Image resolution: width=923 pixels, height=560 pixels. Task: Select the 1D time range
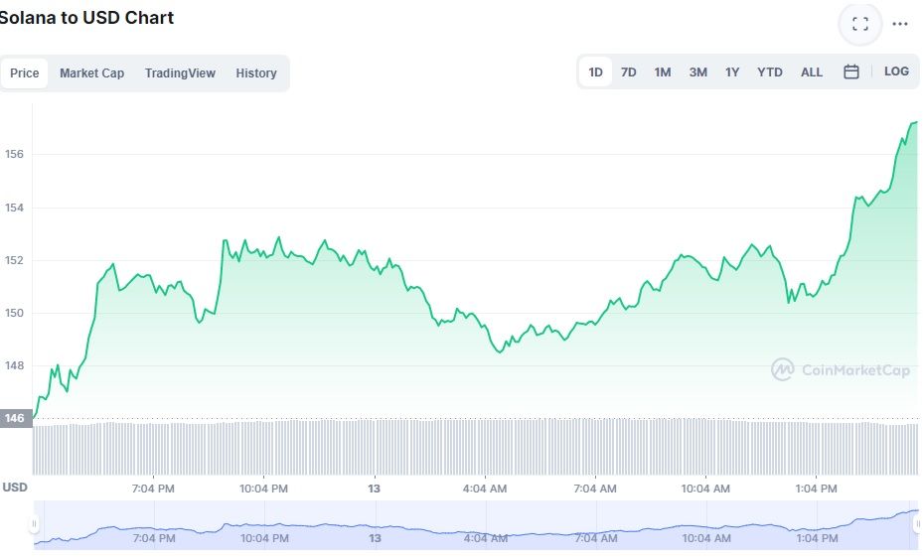[x=595, y=71]
